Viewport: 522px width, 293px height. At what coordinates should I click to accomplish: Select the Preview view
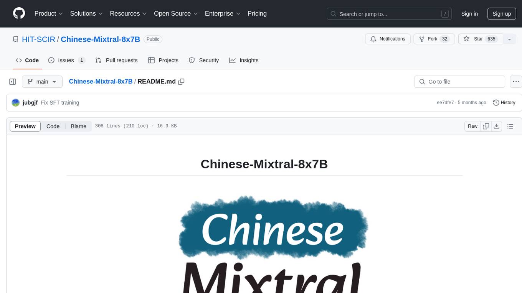click(x=25, y=126)
